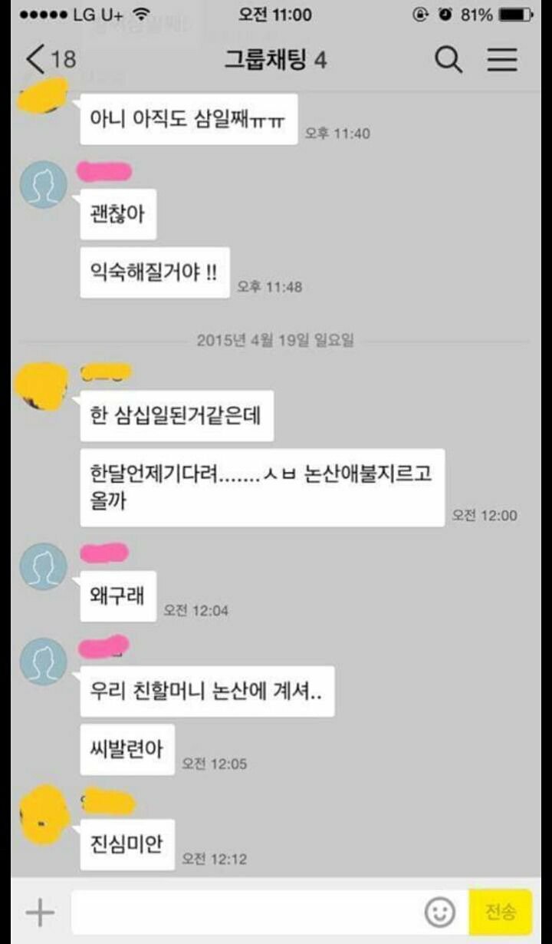Tap the 그룹채팅 4 chat title
Viewport: 552px width, 944px height.
275,60
